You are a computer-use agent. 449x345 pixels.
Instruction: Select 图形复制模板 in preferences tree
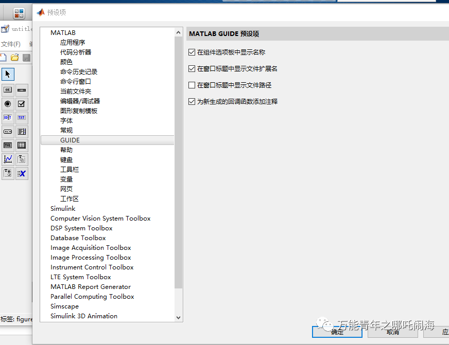tap(79, 111)
